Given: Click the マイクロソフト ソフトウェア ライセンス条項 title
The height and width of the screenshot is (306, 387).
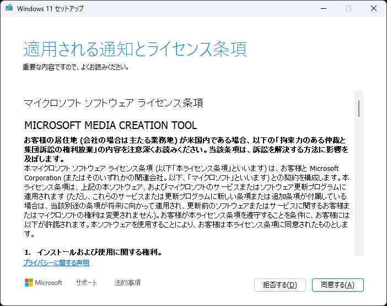Looking at the screenshot, I should (114, 103).
